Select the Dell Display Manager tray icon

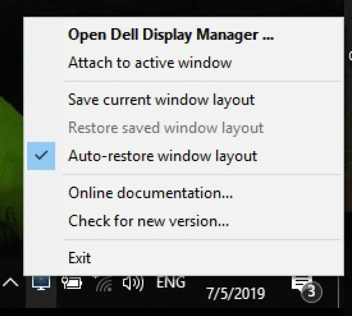(41, 283)
